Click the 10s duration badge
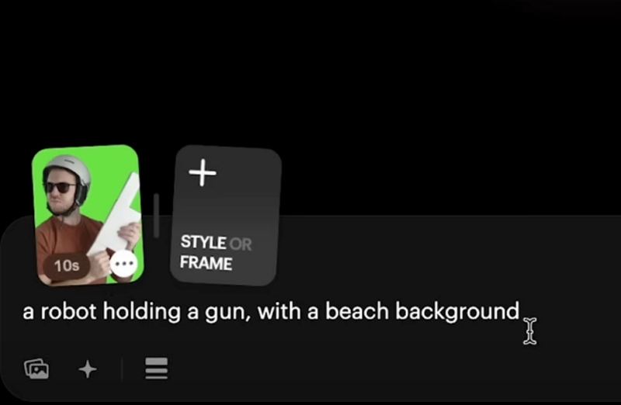The height and width of the screenshot is (405, 621). tap(67, 265)
